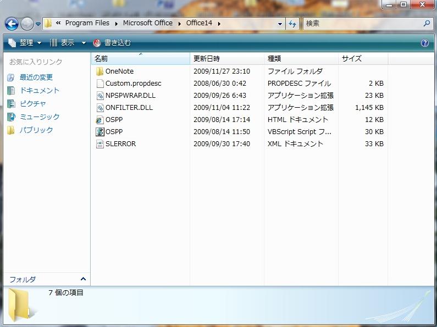Open ドキュメント favorite link
This screenshot has height=327, width=437.
point(40,90)
